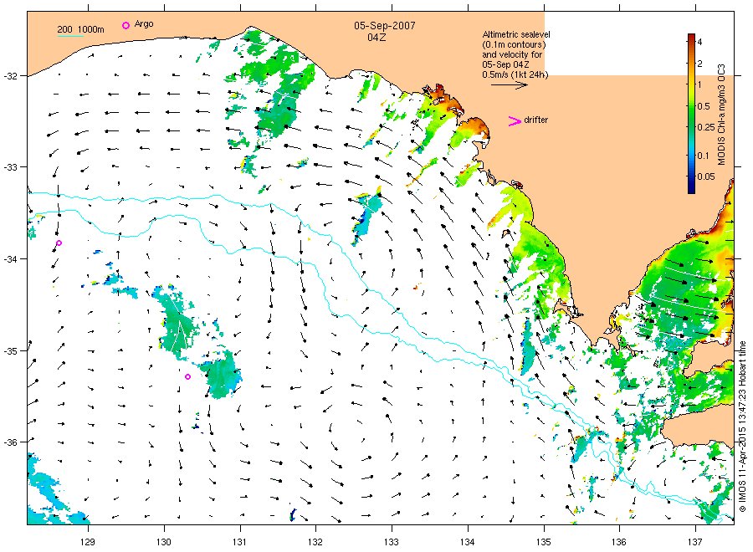Click the longitude label 132
Viewport: 753px width, 552px height.
tap(315, 543)
